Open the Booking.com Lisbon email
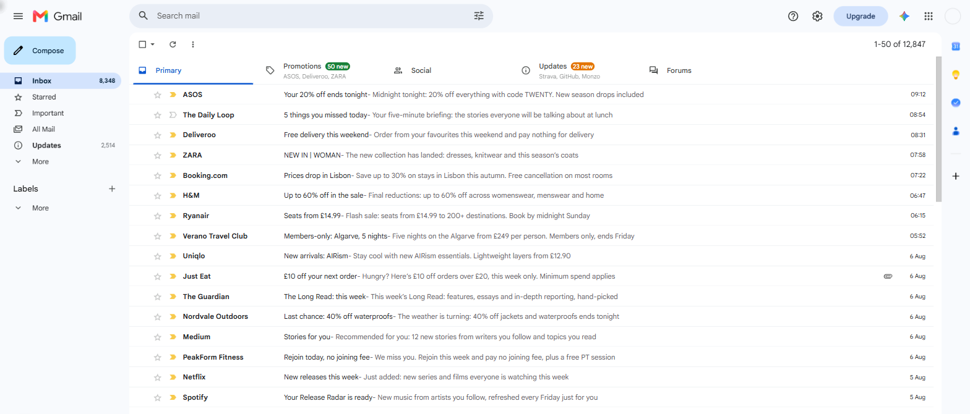This screenshot has width=970, height=414. click(531, 175)
